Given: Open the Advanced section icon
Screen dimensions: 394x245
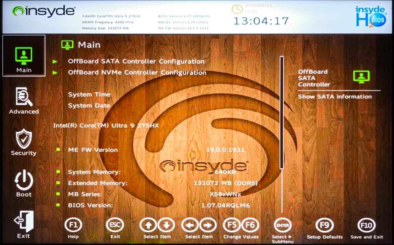Looking at the screenshot, I should coord(24,97).
